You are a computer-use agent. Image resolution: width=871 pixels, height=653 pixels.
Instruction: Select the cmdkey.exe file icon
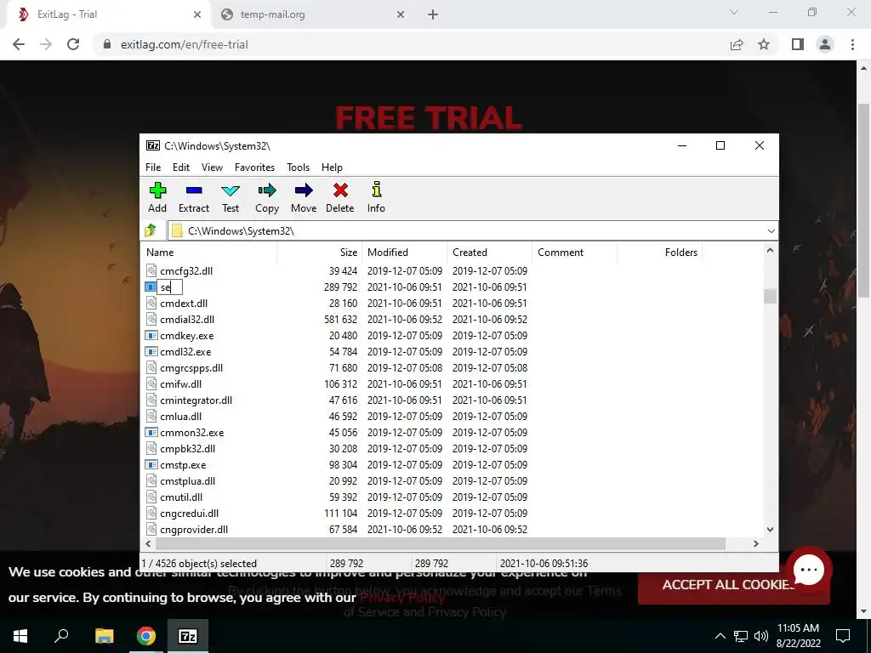(151, 335)
